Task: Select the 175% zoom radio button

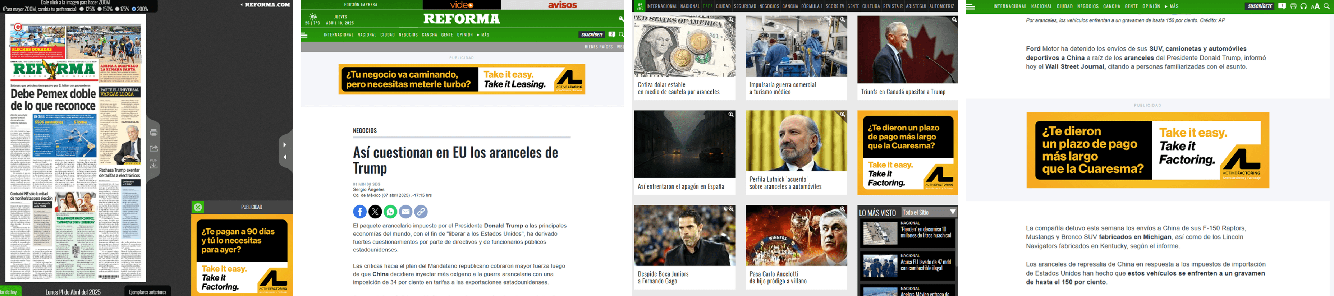Action: pyautogui.click(x=117, y=9)
